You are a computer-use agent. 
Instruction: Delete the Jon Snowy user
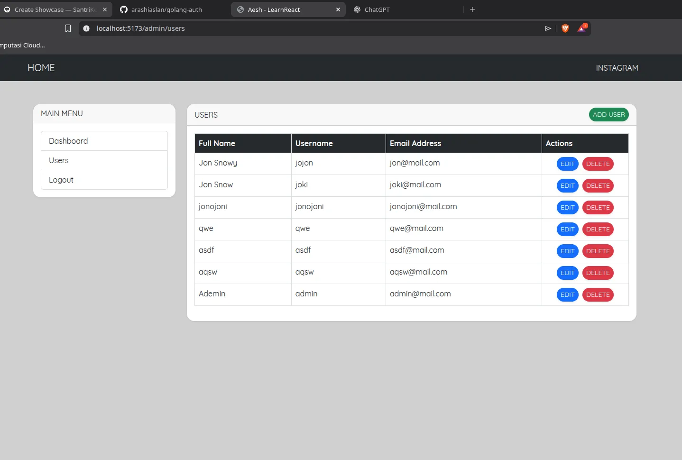(598, 164)
